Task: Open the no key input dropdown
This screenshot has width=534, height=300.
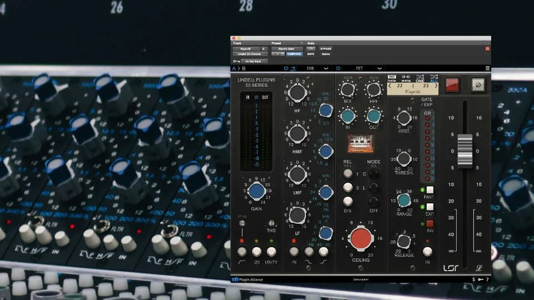Action: (x=254, y=61)
